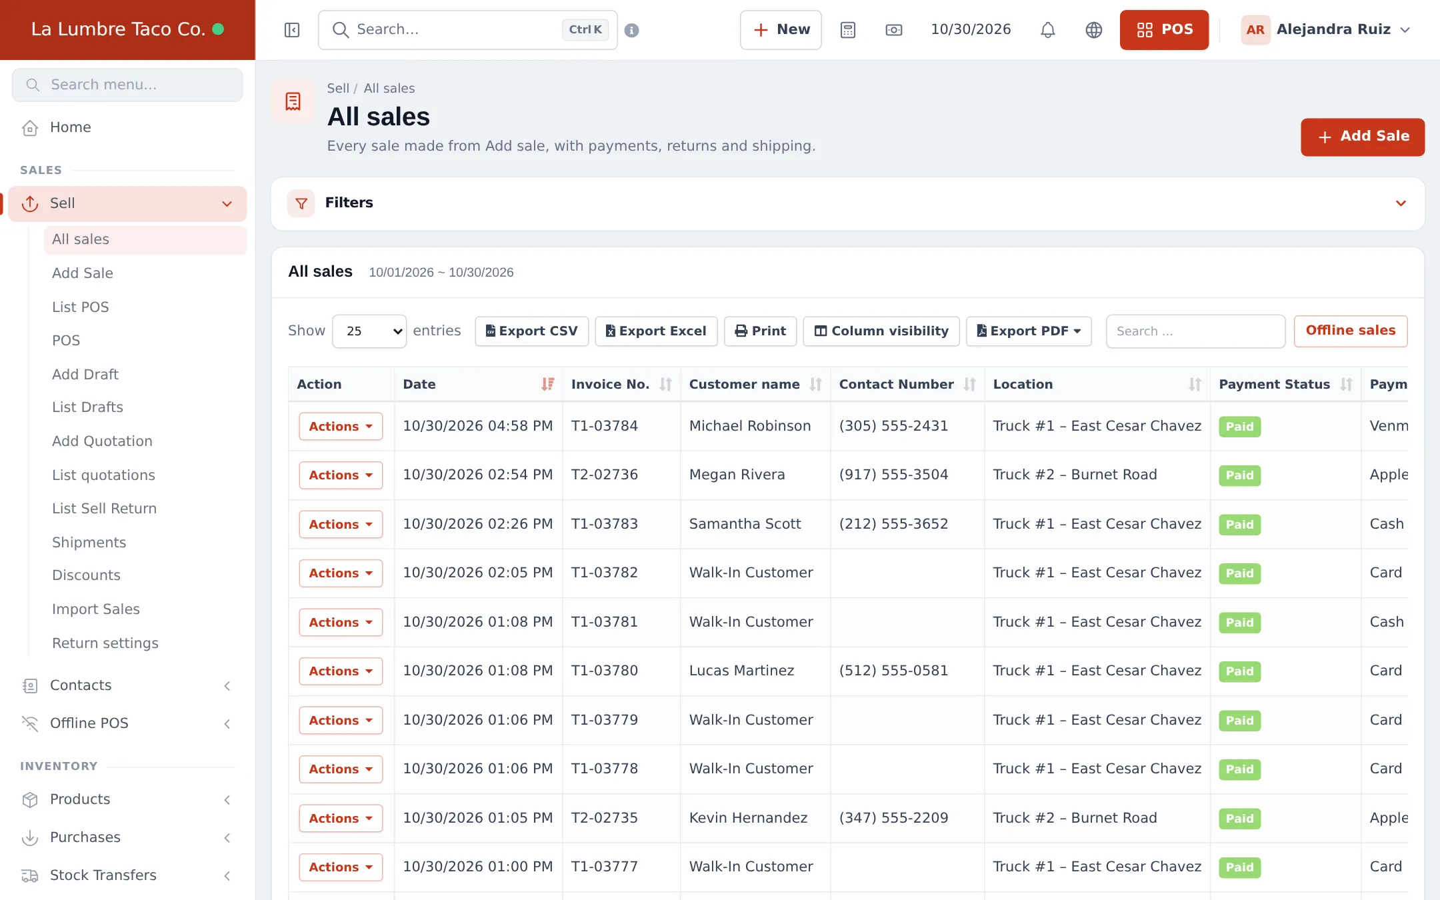Screen dimensions: 1440x900
Task: Click the Offline POS sidebar icon
Action: tap(30, 723)
